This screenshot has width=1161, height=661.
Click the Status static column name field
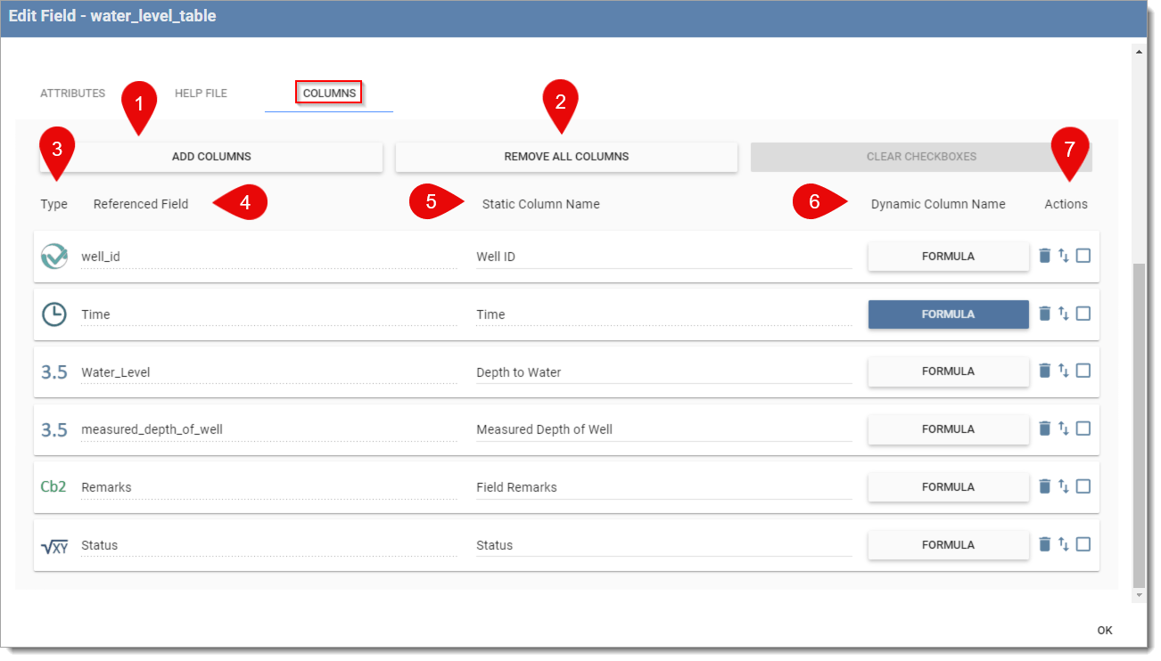tap(663, 545)
